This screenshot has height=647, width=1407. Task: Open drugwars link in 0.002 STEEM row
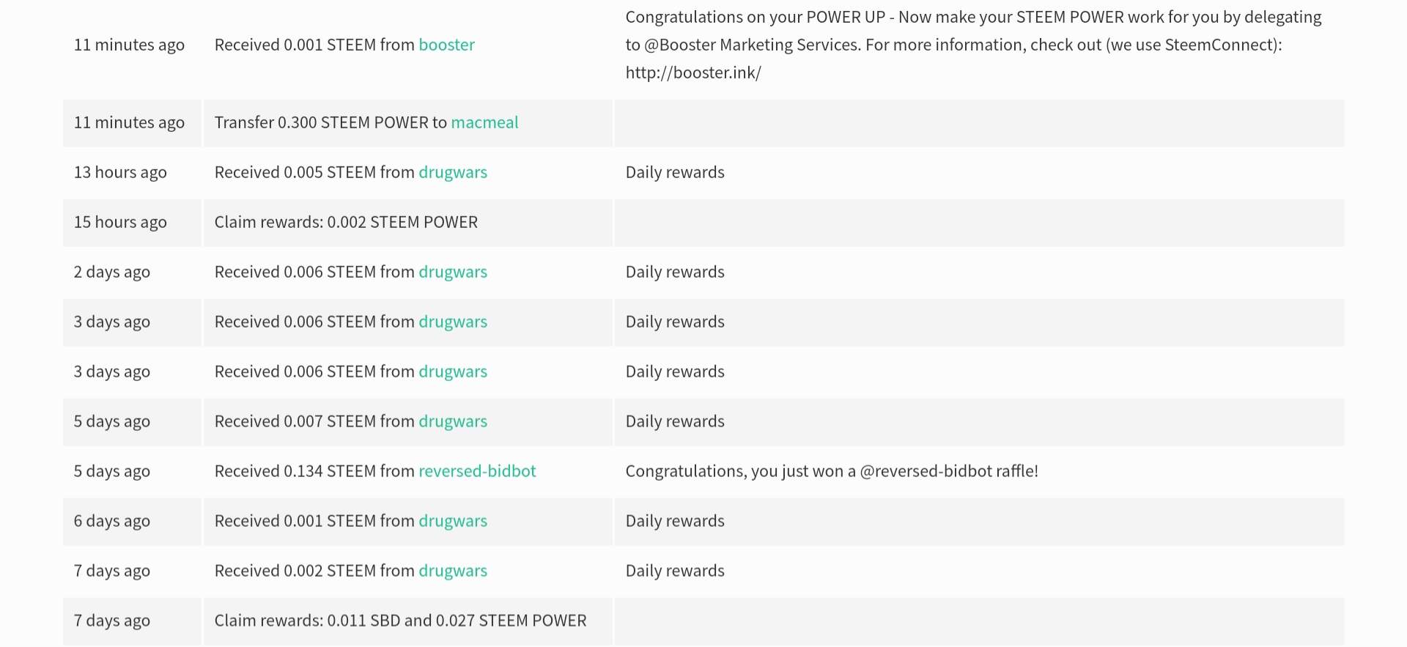[452, 571]
